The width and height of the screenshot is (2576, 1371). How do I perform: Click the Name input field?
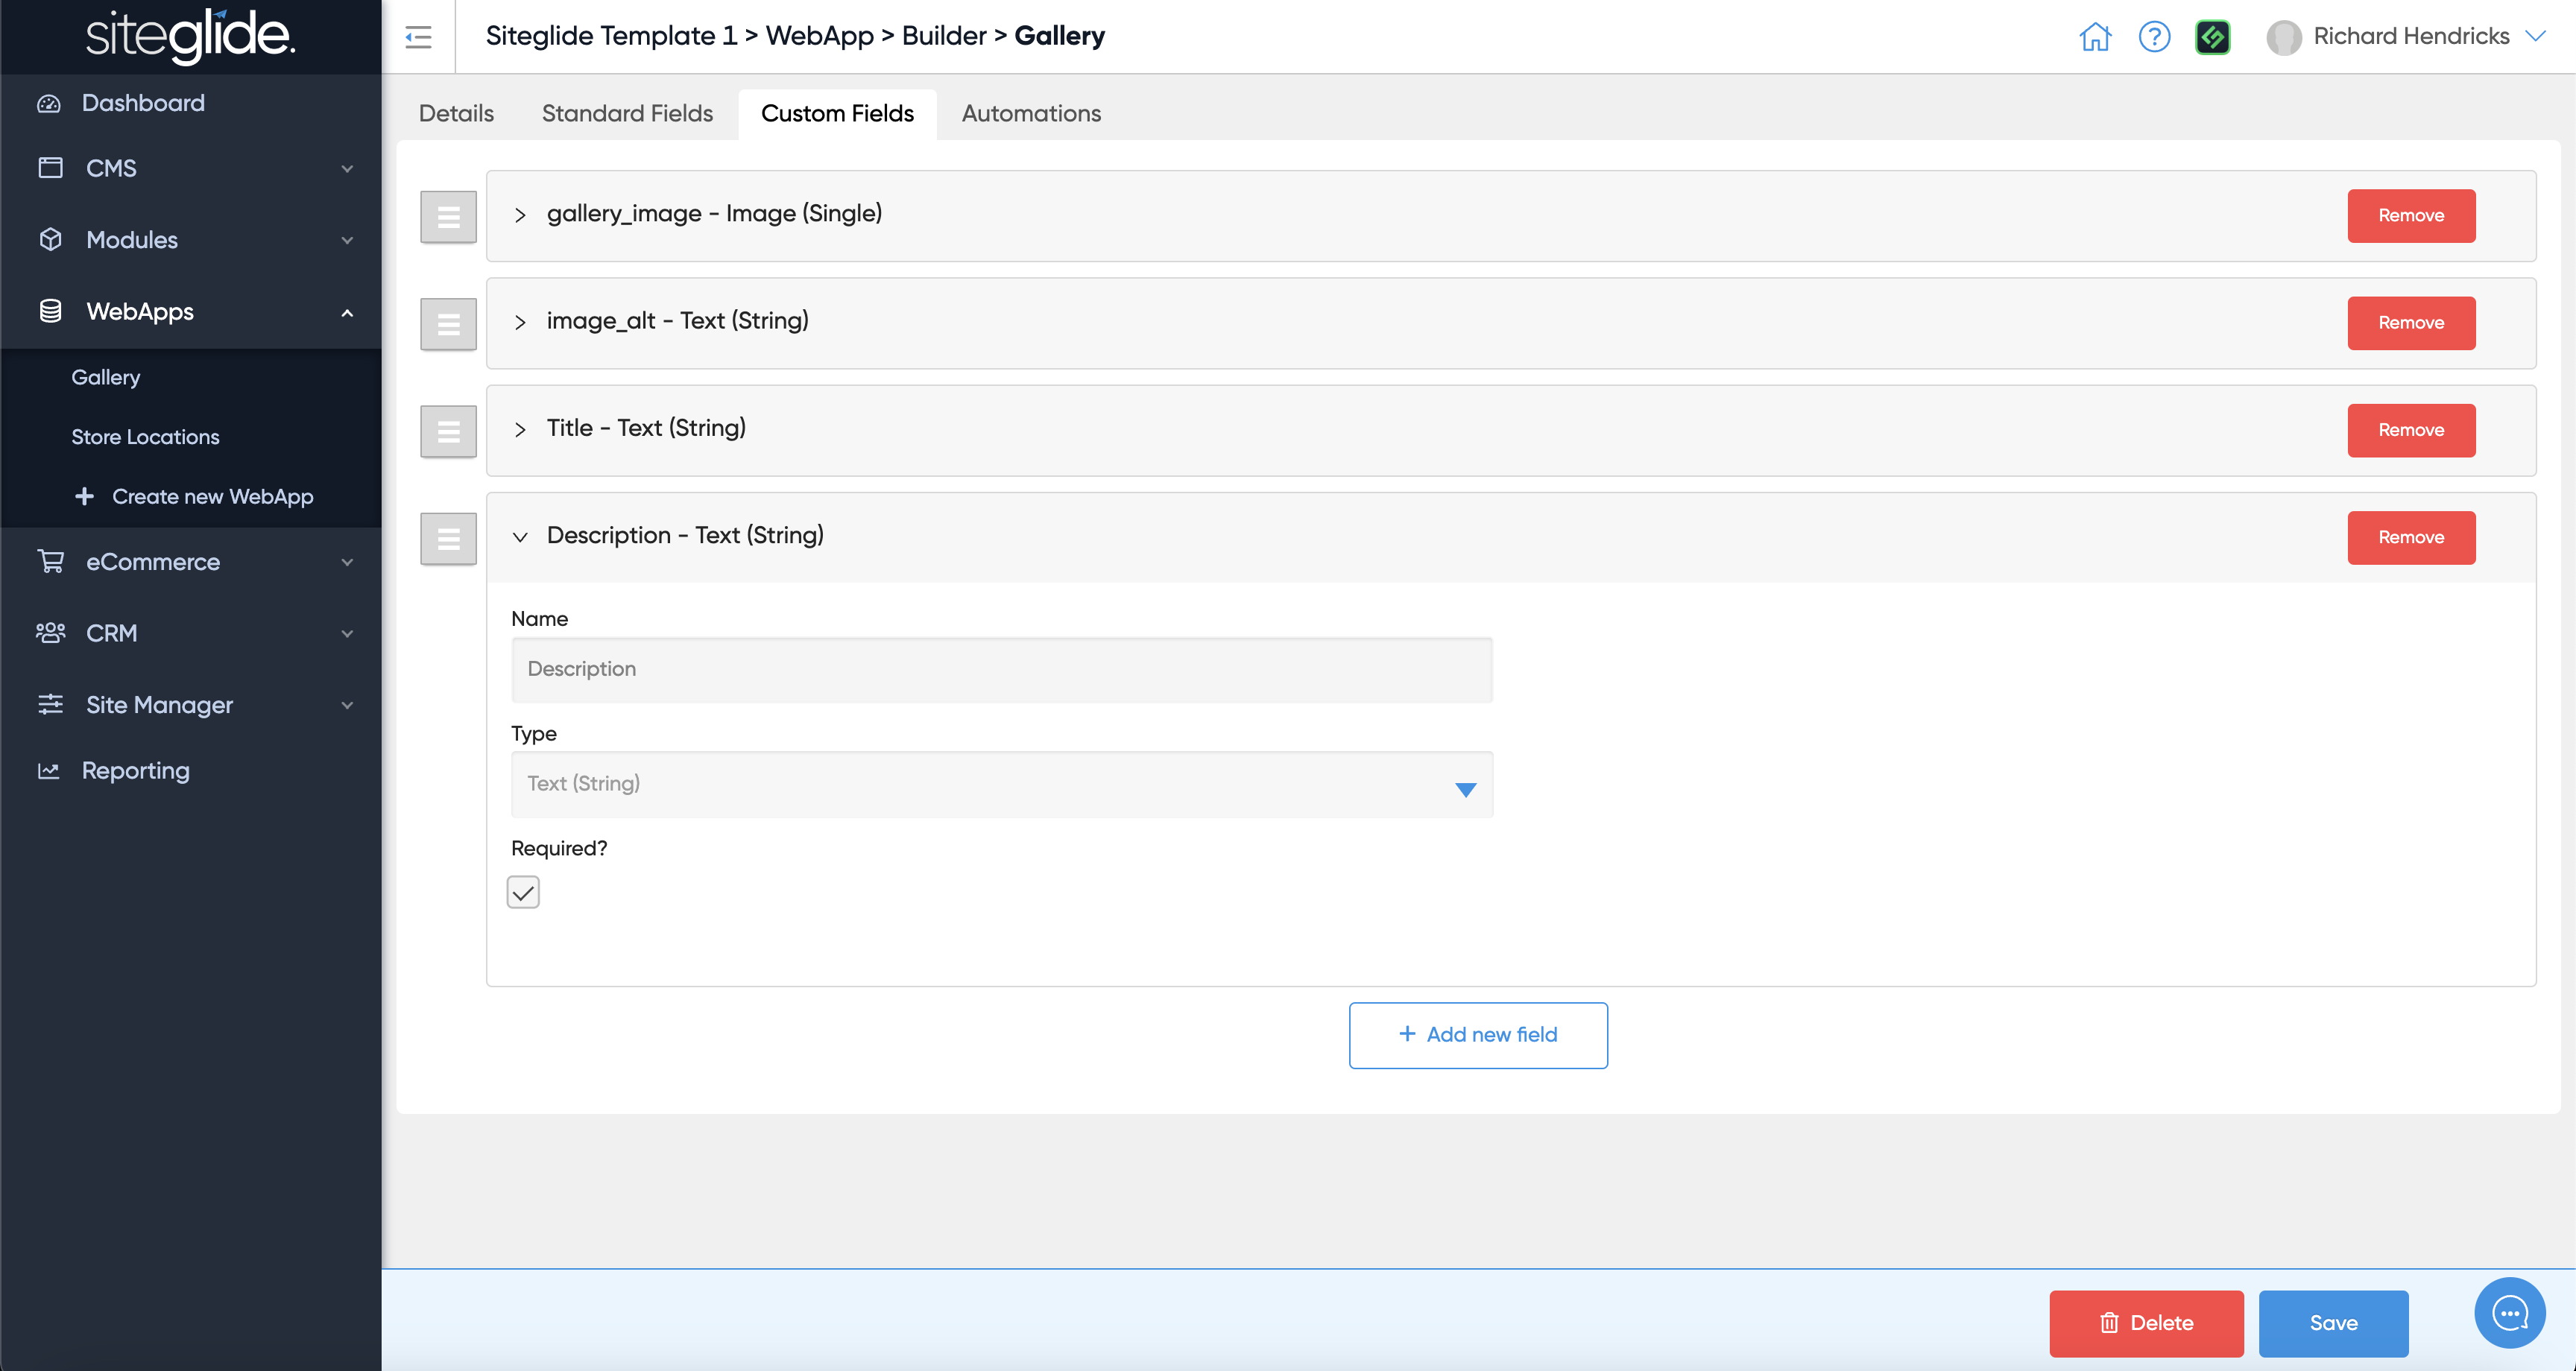tap(1001, 670)
